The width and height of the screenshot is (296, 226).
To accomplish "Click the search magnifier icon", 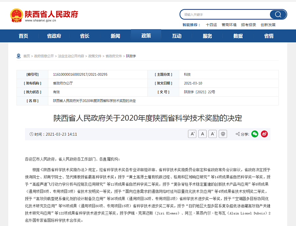I will pyautogui.click(x=278, y=14).
